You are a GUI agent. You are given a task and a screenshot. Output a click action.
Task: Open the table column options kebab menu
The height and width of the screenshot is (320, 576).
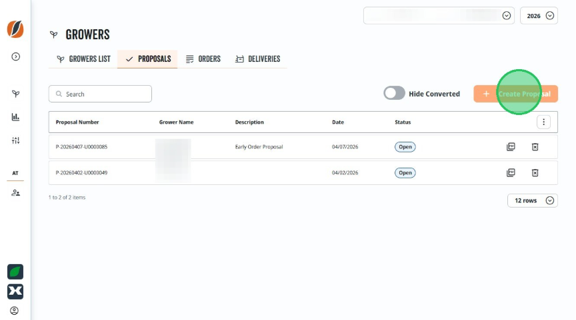[544, 122]
